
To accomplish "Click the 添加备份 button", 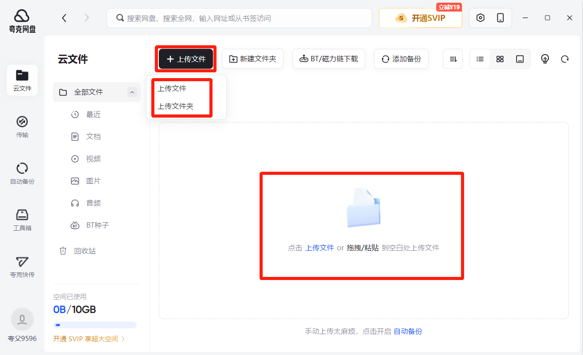I will pyautogui.click(x=401, y=59).
